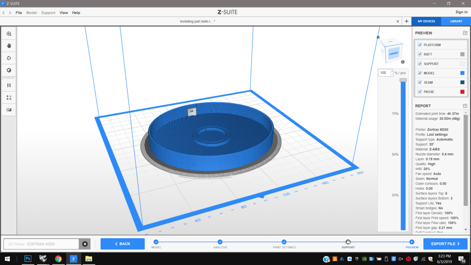Open the notification center icon
The width and height of the screenshot is (471, 265).
pyautogui.click(x=461, y=259)
